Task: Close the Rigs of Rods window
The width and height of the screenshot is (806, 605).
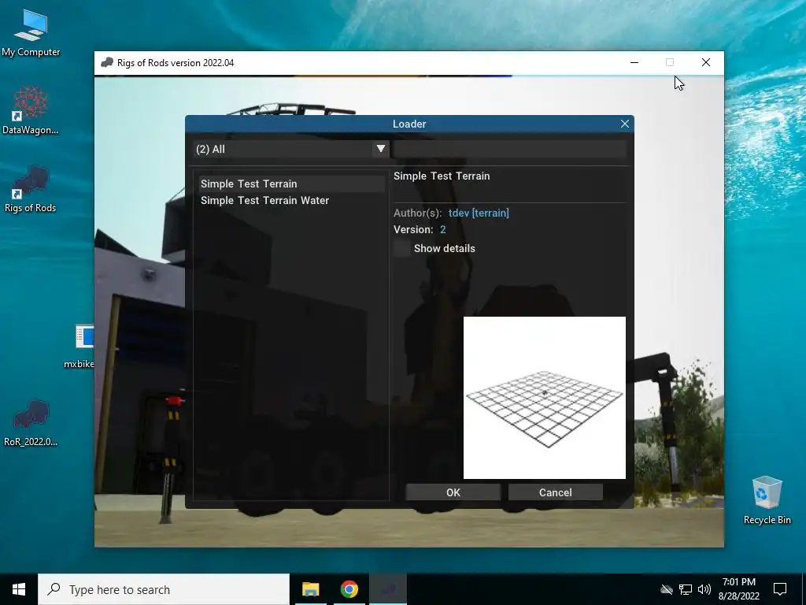Action: [706, 63]
